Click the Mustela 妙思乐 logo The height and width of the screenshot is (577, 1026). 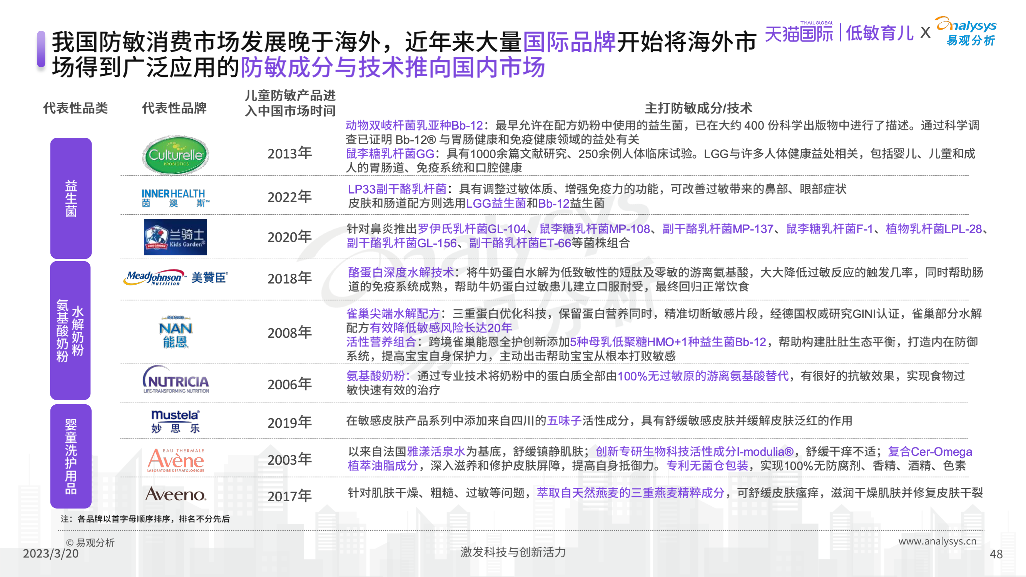(175, 421)
